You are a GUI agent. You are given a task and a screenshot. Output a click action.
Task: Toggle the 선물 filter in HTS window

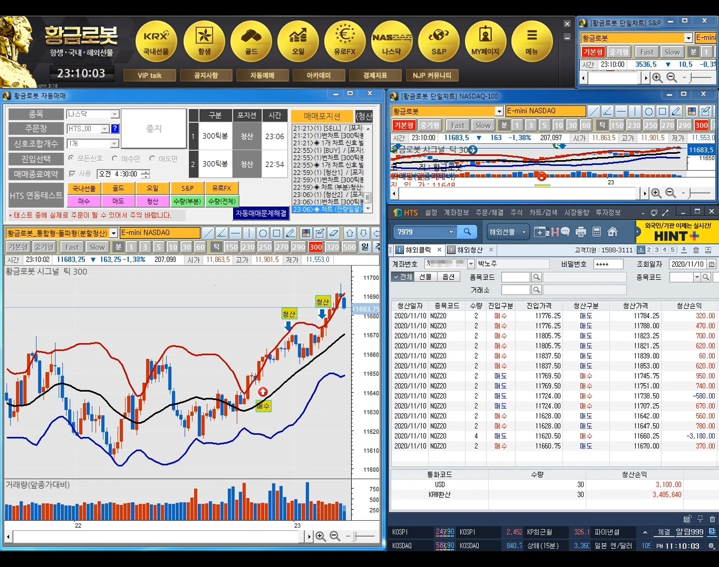(426, 277)
